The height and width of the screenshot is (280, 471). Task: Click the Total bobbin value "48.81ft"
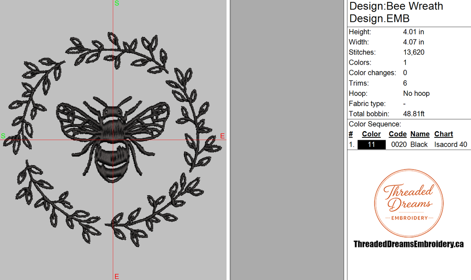(x=414, y=114)
